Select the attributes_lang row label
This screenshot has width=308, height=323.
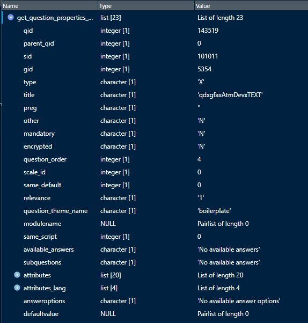45,288
